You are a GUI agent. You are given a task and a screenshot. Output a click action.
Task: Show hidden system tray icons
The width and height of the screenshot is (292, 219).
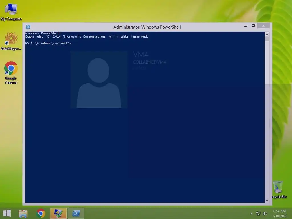coord(252,214)
